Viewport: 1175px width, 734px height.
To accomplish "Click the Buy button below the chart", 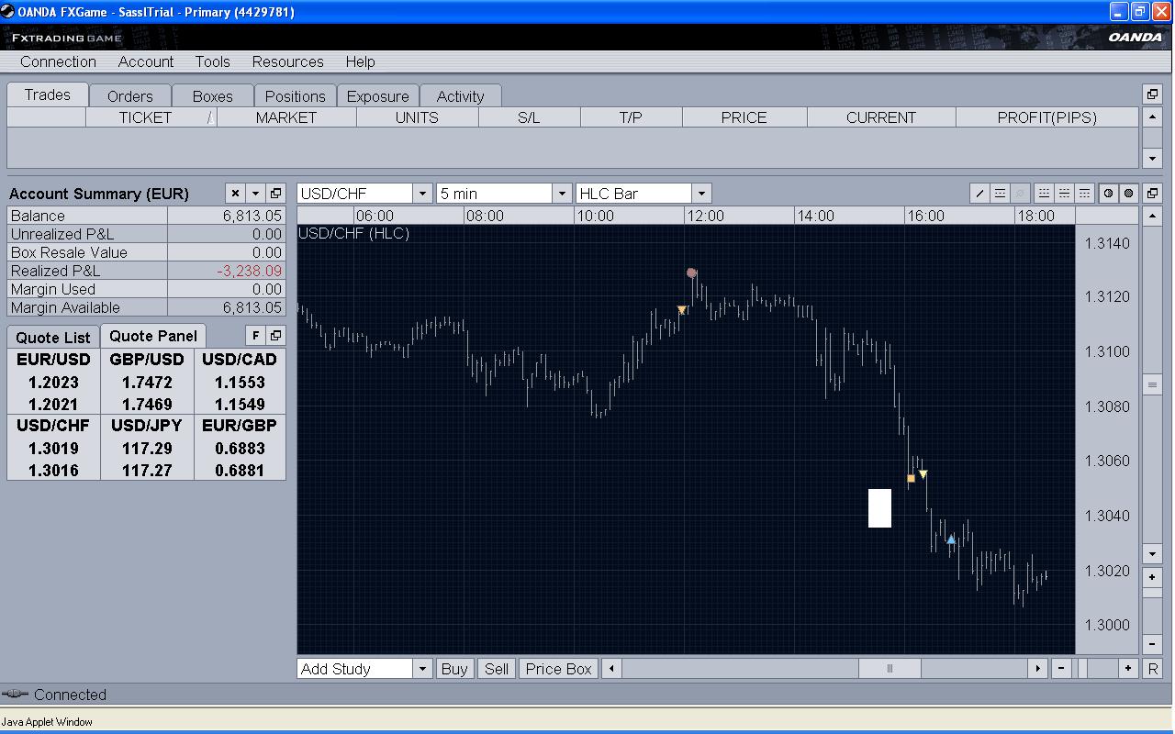I will (x=454, y=669).
